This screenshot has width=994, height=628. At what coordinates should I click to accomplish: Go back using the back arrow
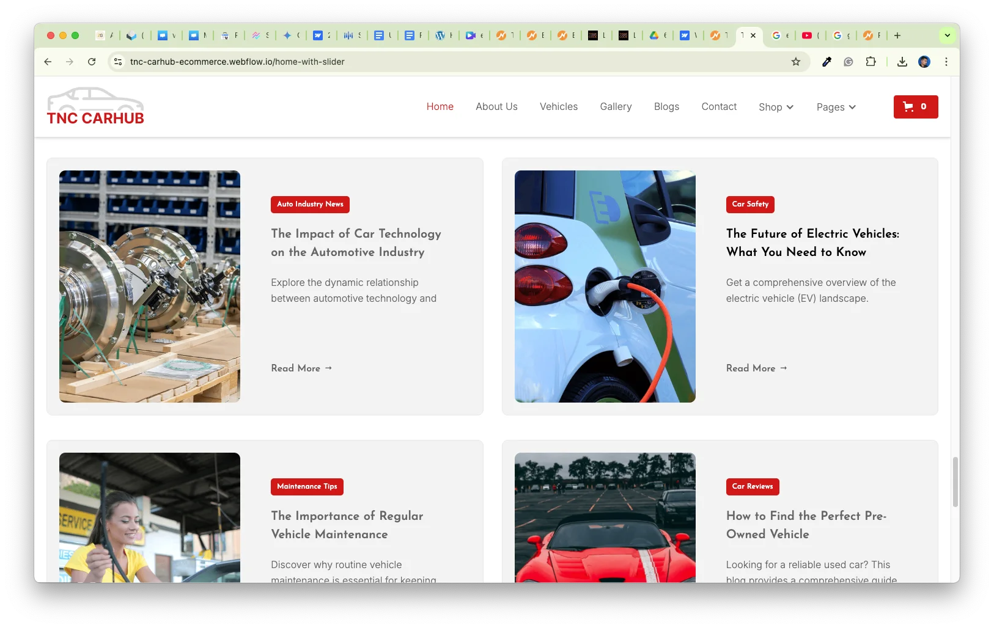(48, 62)
